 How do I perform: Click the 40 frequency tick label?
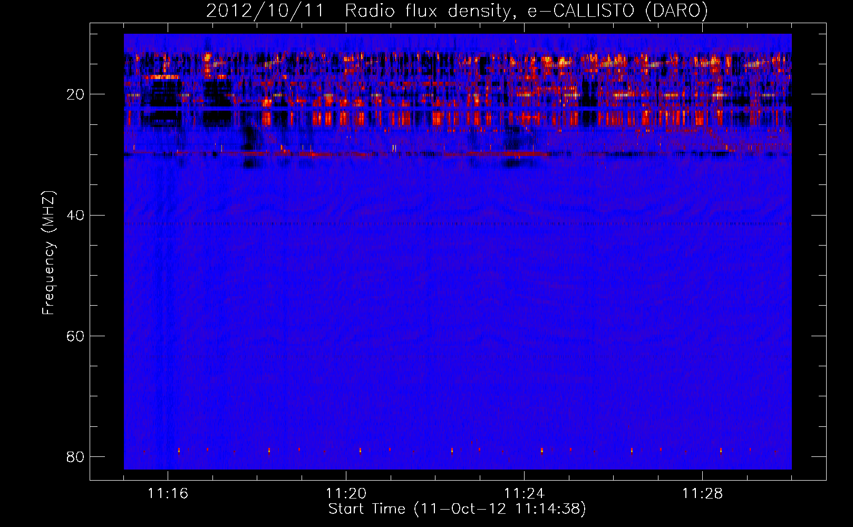(75, 216)
